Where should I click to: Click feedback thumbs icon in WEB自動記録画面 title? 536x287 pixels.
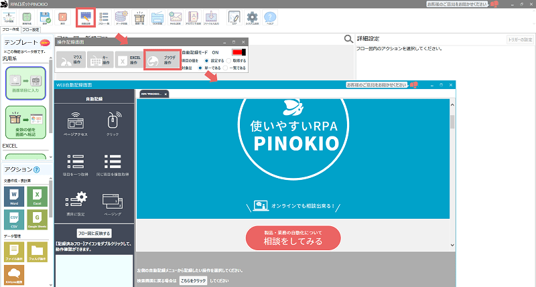pos(414,85)
